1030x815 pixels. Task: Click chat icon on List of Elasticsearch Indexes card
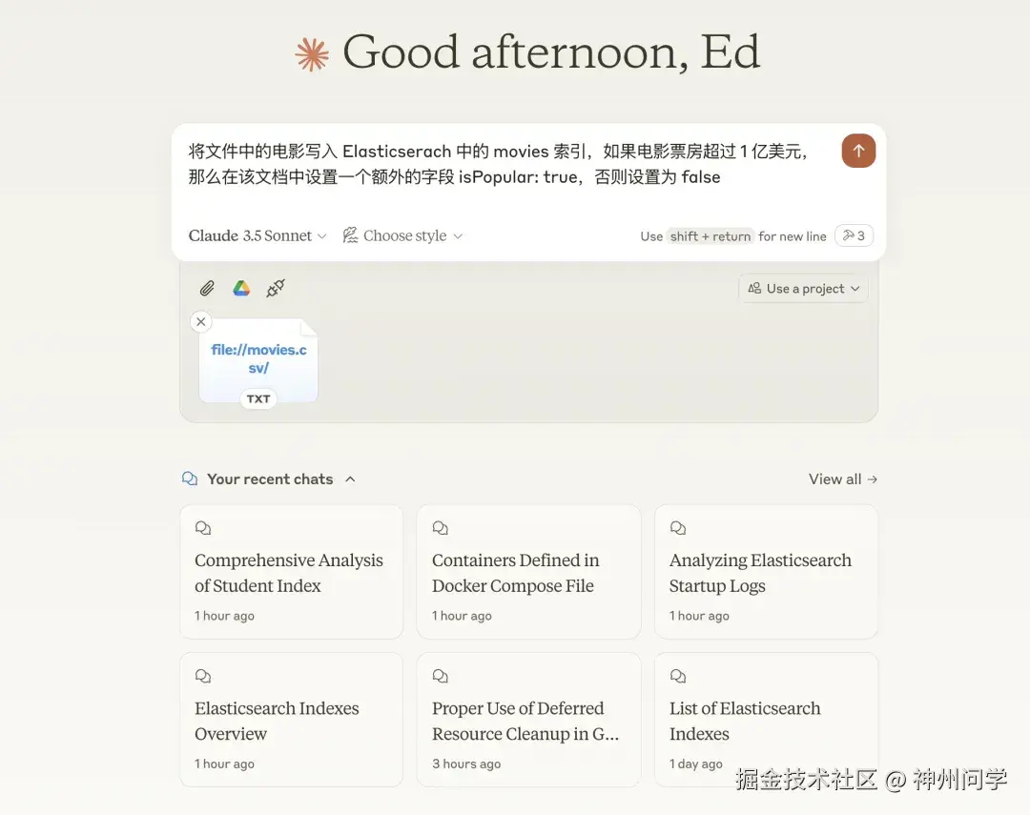click(x=678, y=676)
